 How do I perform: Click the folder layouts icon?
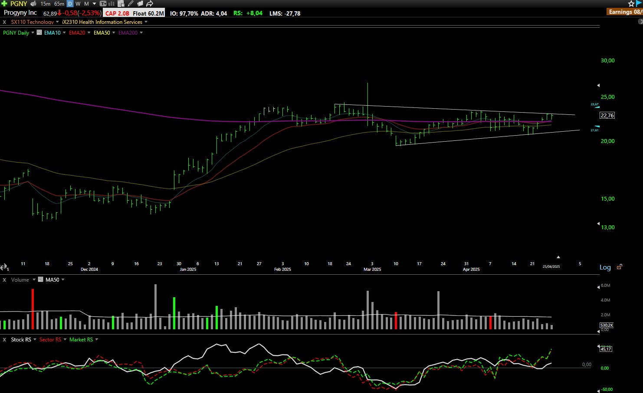pos(140,3)
